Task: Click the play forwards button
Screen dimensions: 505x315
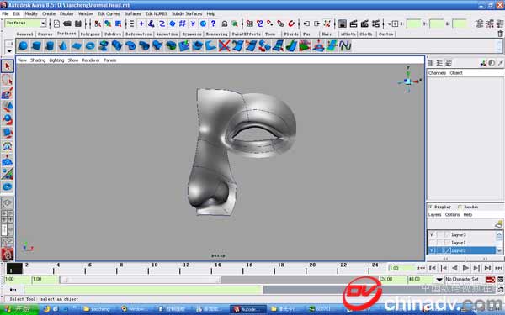Action: click(x=465, y=268)
